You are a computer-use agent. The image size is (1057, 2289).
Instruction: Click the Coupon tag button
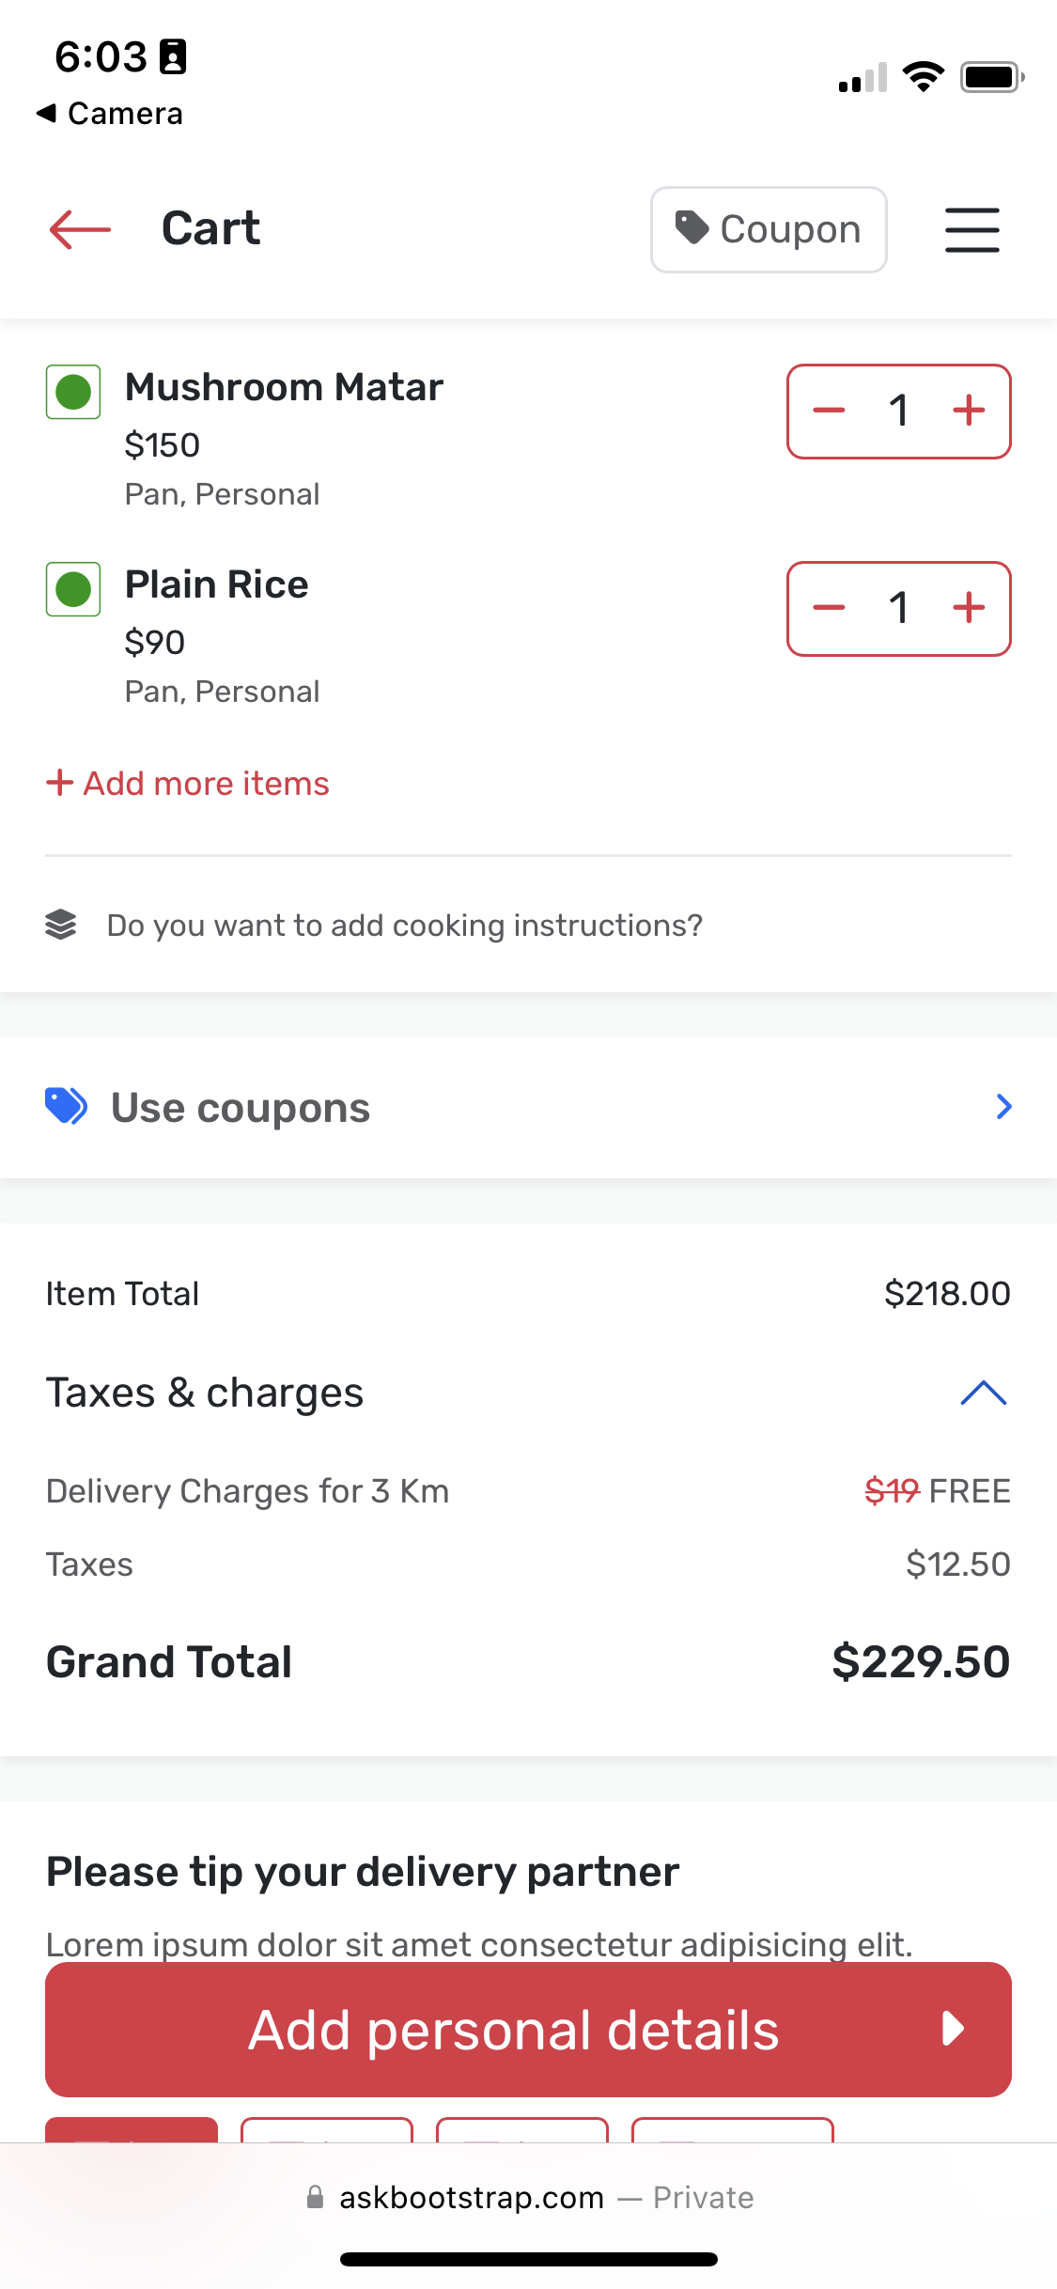[x=769, y=229]
